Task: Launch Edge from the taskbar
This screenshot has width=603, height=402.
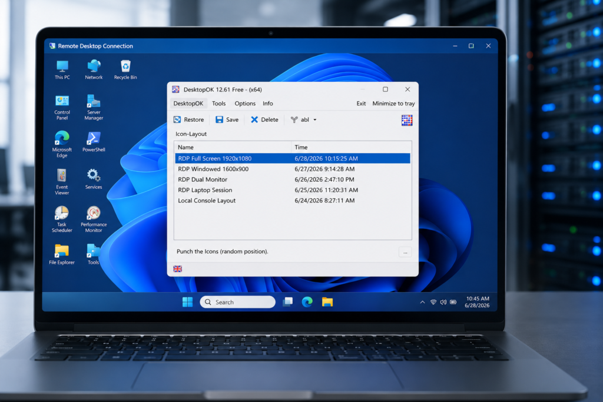Action: click(x=307, y=302)
